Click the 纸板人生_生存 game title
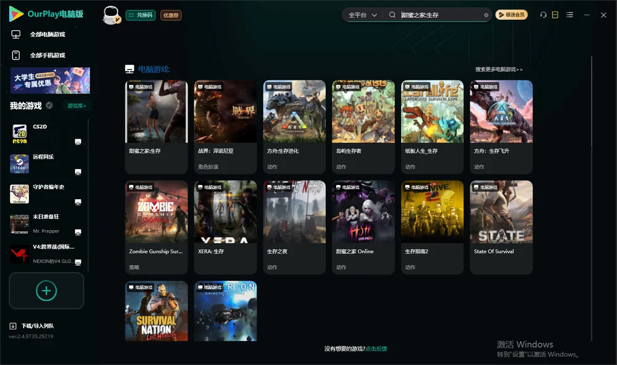The image size is (617, 365). coord(421,151)
